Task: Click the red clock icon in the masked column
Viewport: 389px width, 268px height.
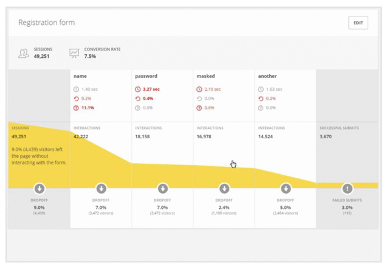Action: pos(199,90)
